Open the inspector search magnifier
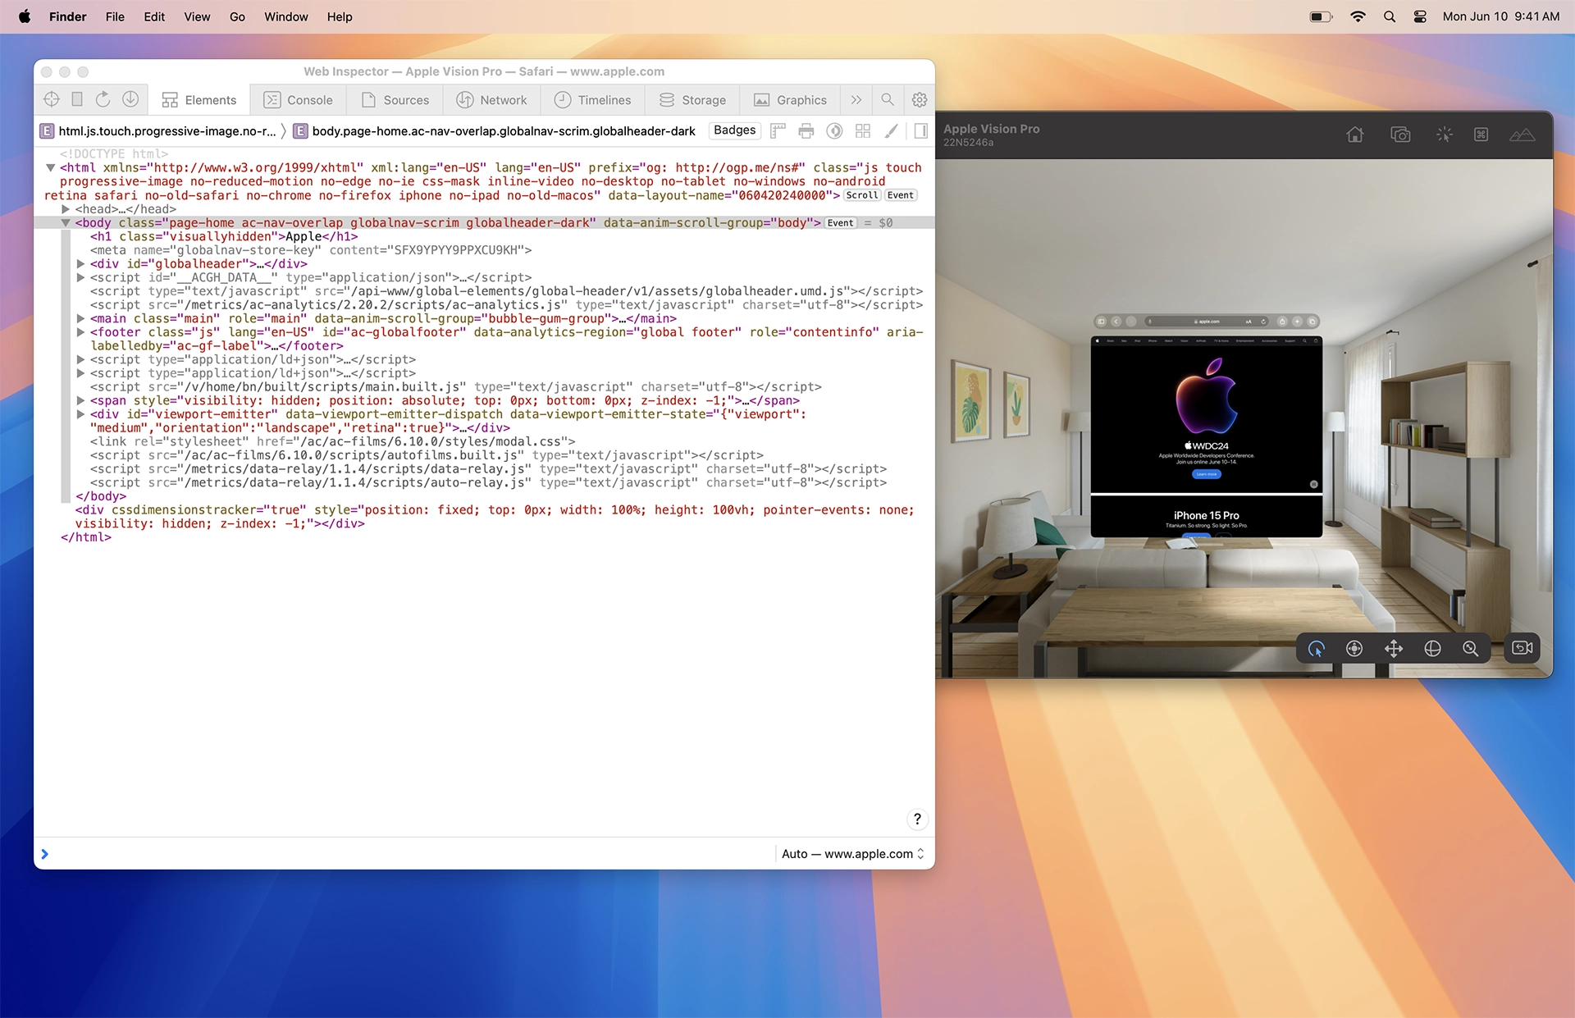1575x1018 pixels. (888, 99)
